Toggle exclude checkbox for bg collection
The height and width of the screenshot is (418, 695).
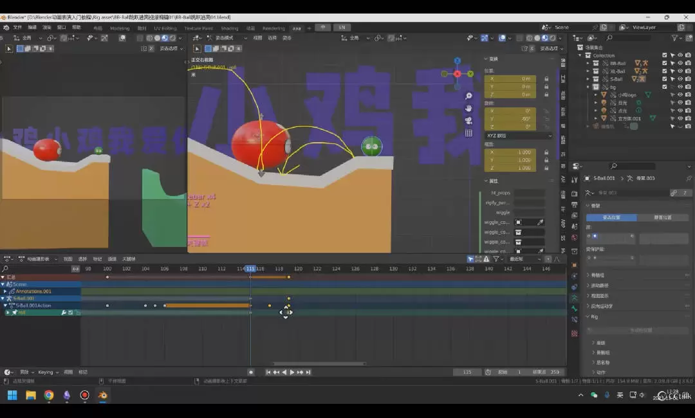pos(664,87)
